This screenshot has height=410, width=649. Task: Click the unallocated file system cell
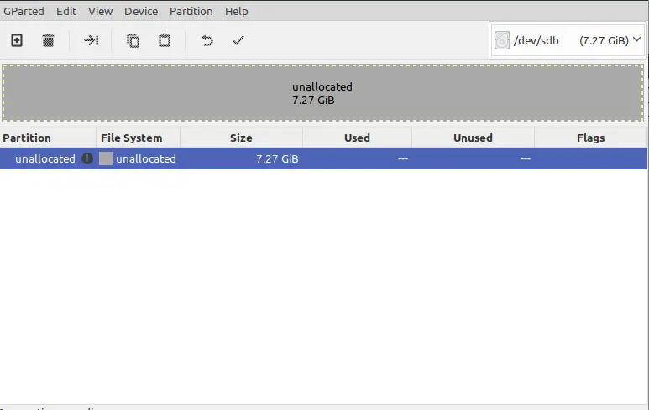[146, 158]
